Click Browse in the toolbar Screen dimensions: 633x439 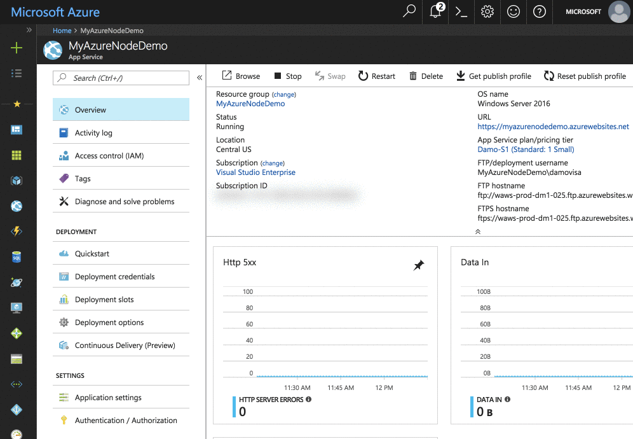tap(241, 76)
